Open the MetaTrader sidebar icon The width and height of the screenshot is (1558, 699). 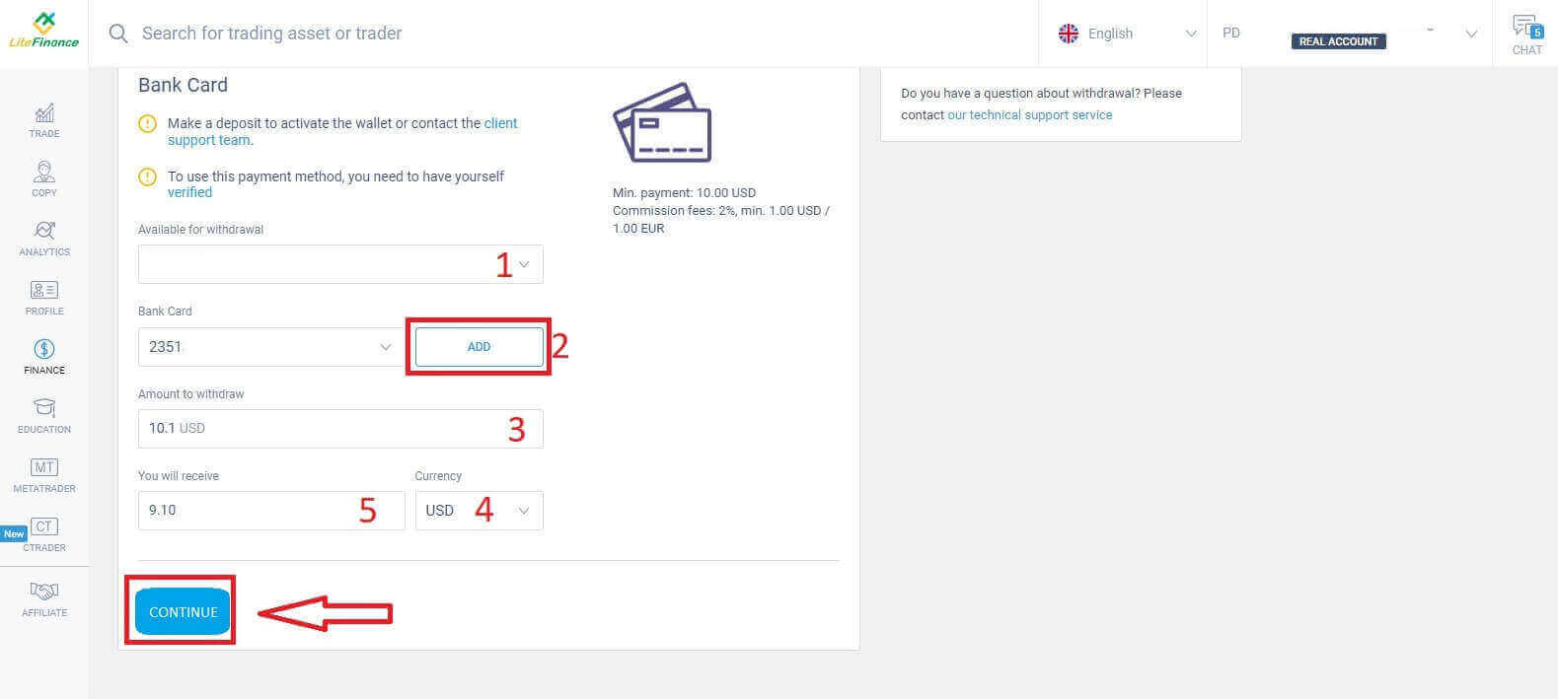pos(44,467)
